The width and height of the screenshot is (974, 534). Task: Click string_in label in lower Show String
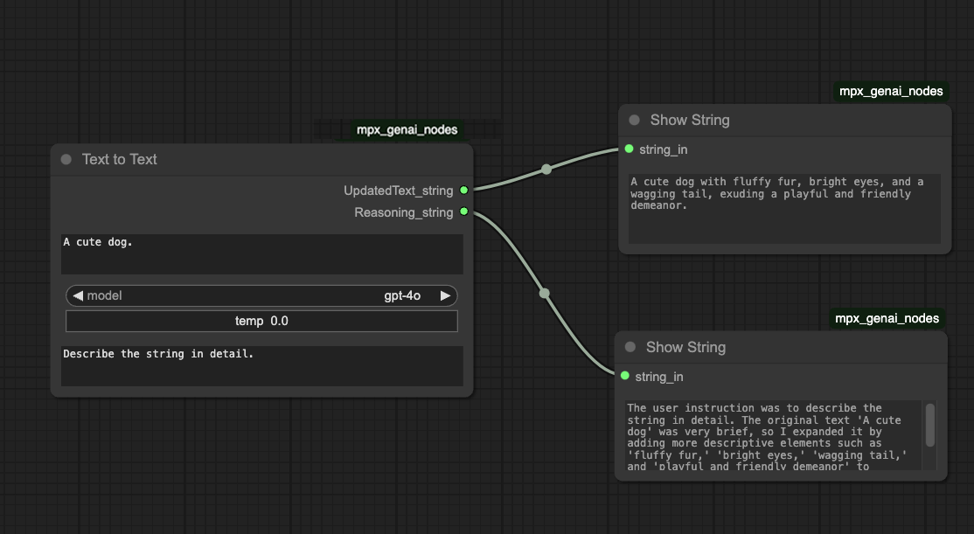659,377
